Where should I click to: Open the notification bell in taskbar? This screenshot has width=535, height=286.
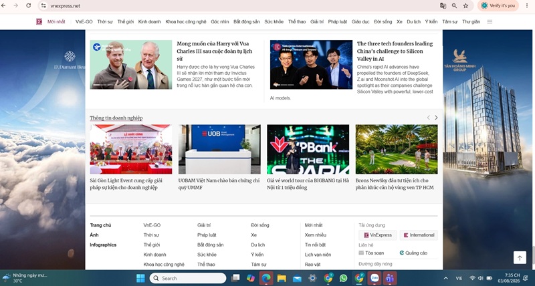click(526, 278)
